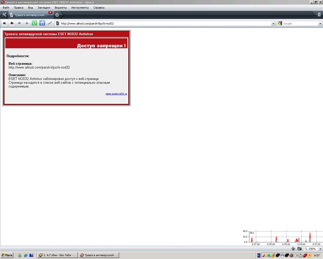Go back to the previous page
The width and height of the screenshot is (323, 259).
click(x=12, y=23)
